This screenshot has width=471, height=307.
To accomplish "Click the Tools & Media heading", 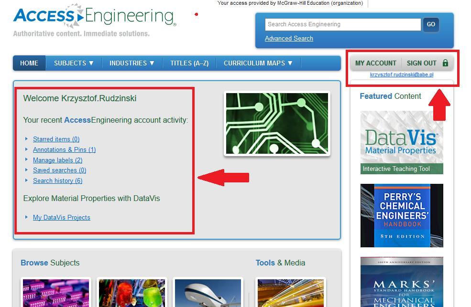I will [x=280, y=263].
